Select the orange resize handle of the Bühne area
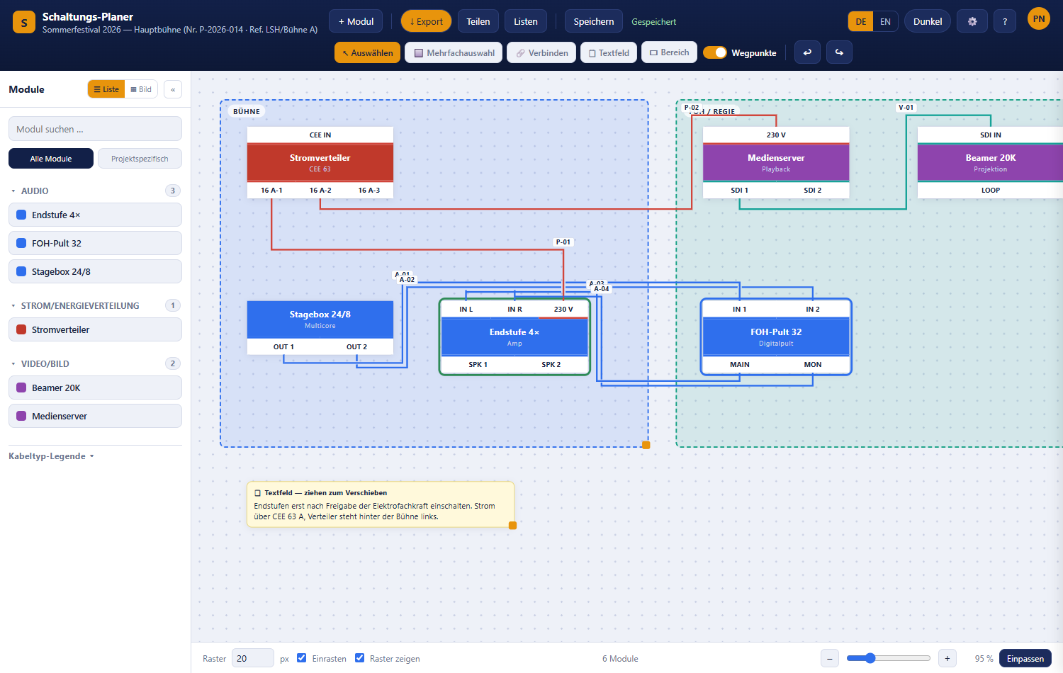The image size is (1063, 673). click(x=646, y=445)
